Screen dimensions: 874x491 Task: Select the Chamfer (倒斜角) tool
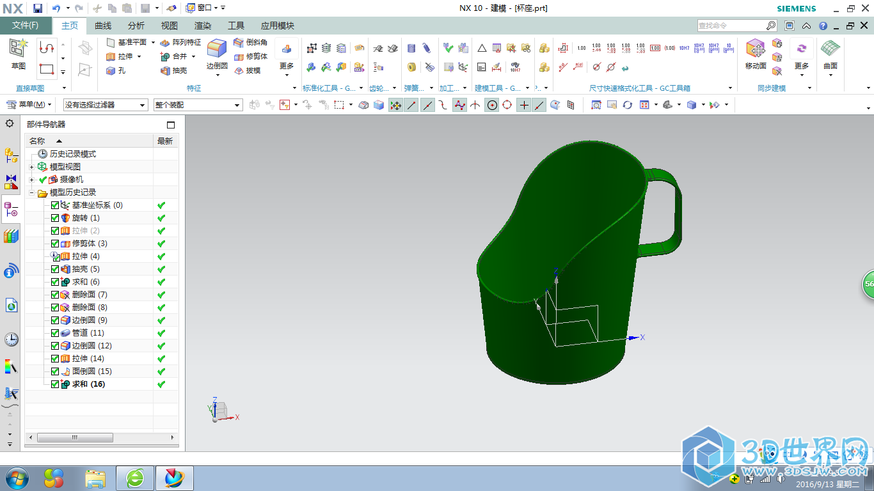point(250,42)
